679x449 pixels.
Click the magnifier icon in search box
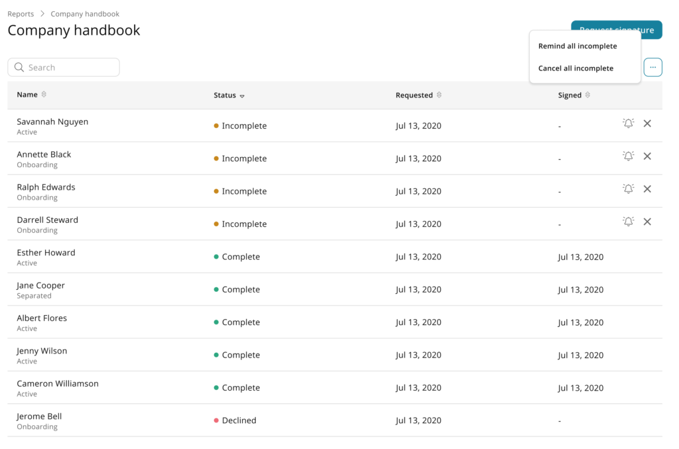coord(19,67)
